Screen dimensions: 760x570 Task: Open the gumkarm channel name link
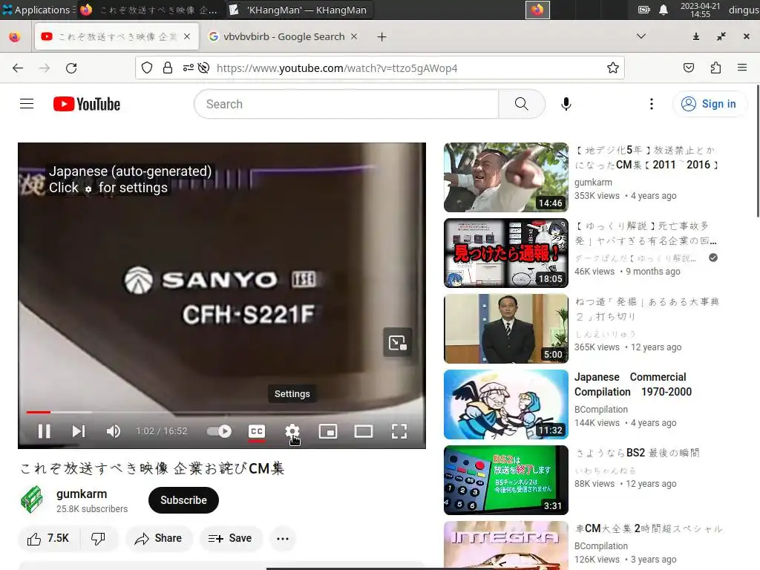pyautogui.click(x=82, y=494)
